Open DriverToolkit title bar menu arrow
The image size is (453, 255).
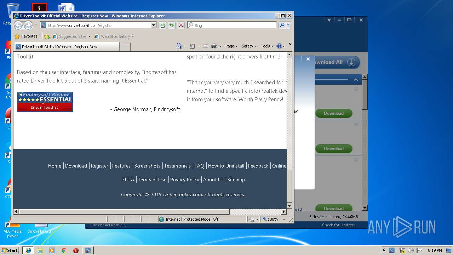click(x=329, y=20)
